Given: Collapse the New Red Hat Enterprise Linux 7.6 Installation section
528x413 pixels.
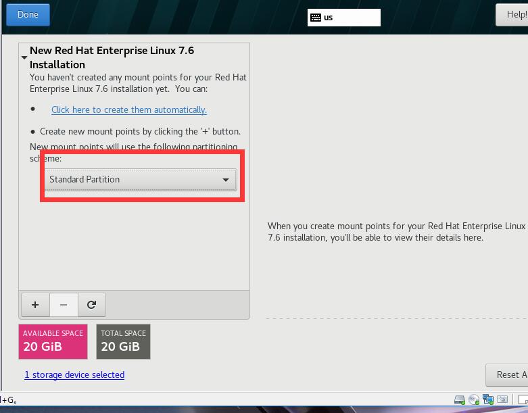Looking at the screenshot, I should (24, 57).
